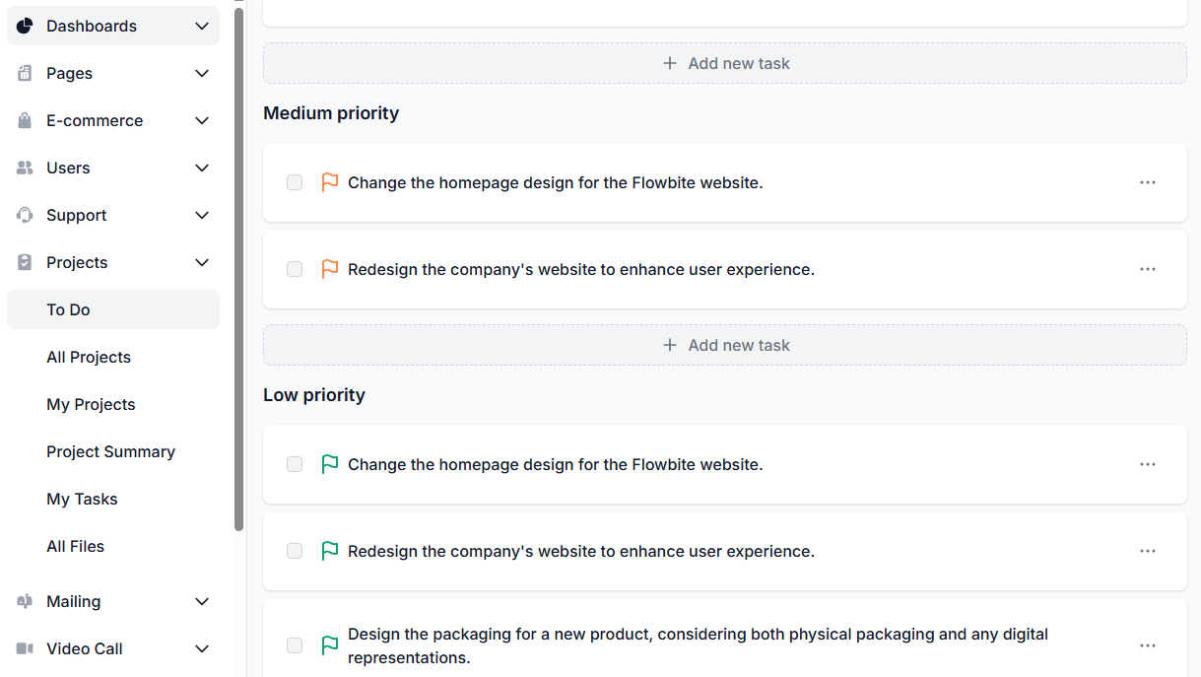The width and height of the screenshot is (1201, 677).
Task: Add new task under Medium priority
Action: tap(725, 345)
